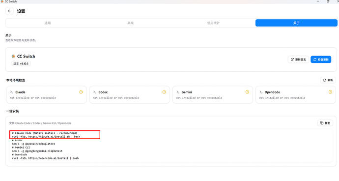Refresh the local environment check with 刷新
This screenshot has width=339, height=181.
(328, 80)
